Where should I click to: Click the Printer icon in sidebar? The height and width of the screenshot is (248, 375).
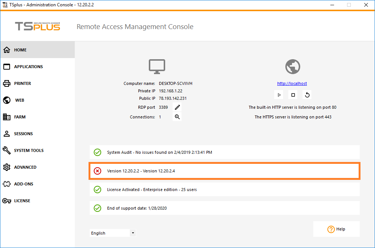pyautogui.click(x=7, y=83)
